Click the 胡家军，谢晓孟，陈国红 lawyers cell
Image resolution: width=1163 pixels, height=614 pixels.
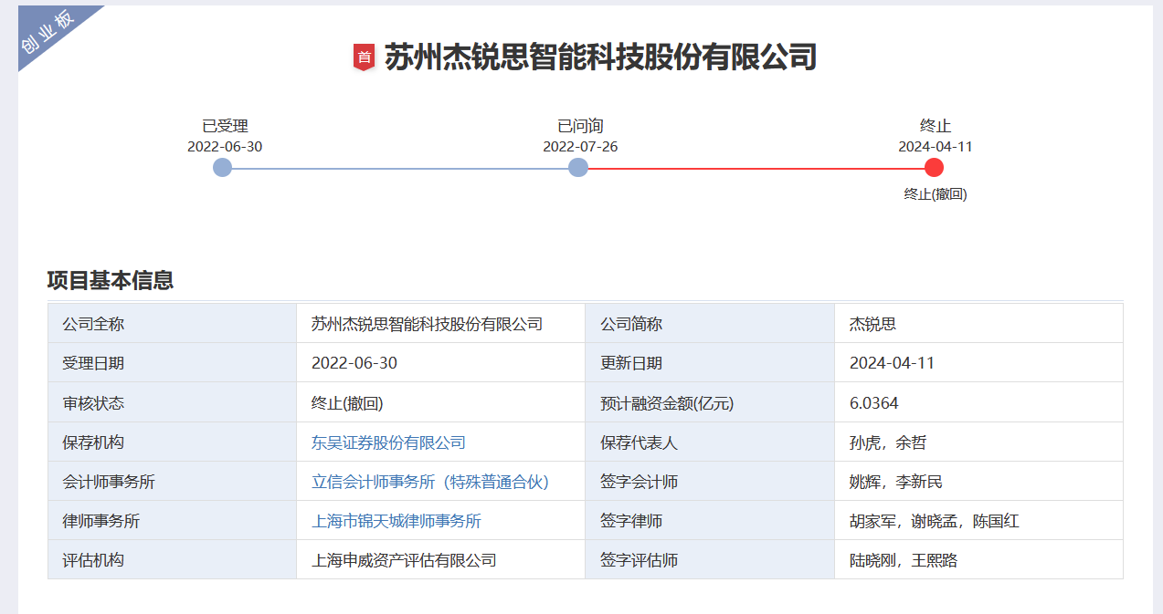point(934,521)
